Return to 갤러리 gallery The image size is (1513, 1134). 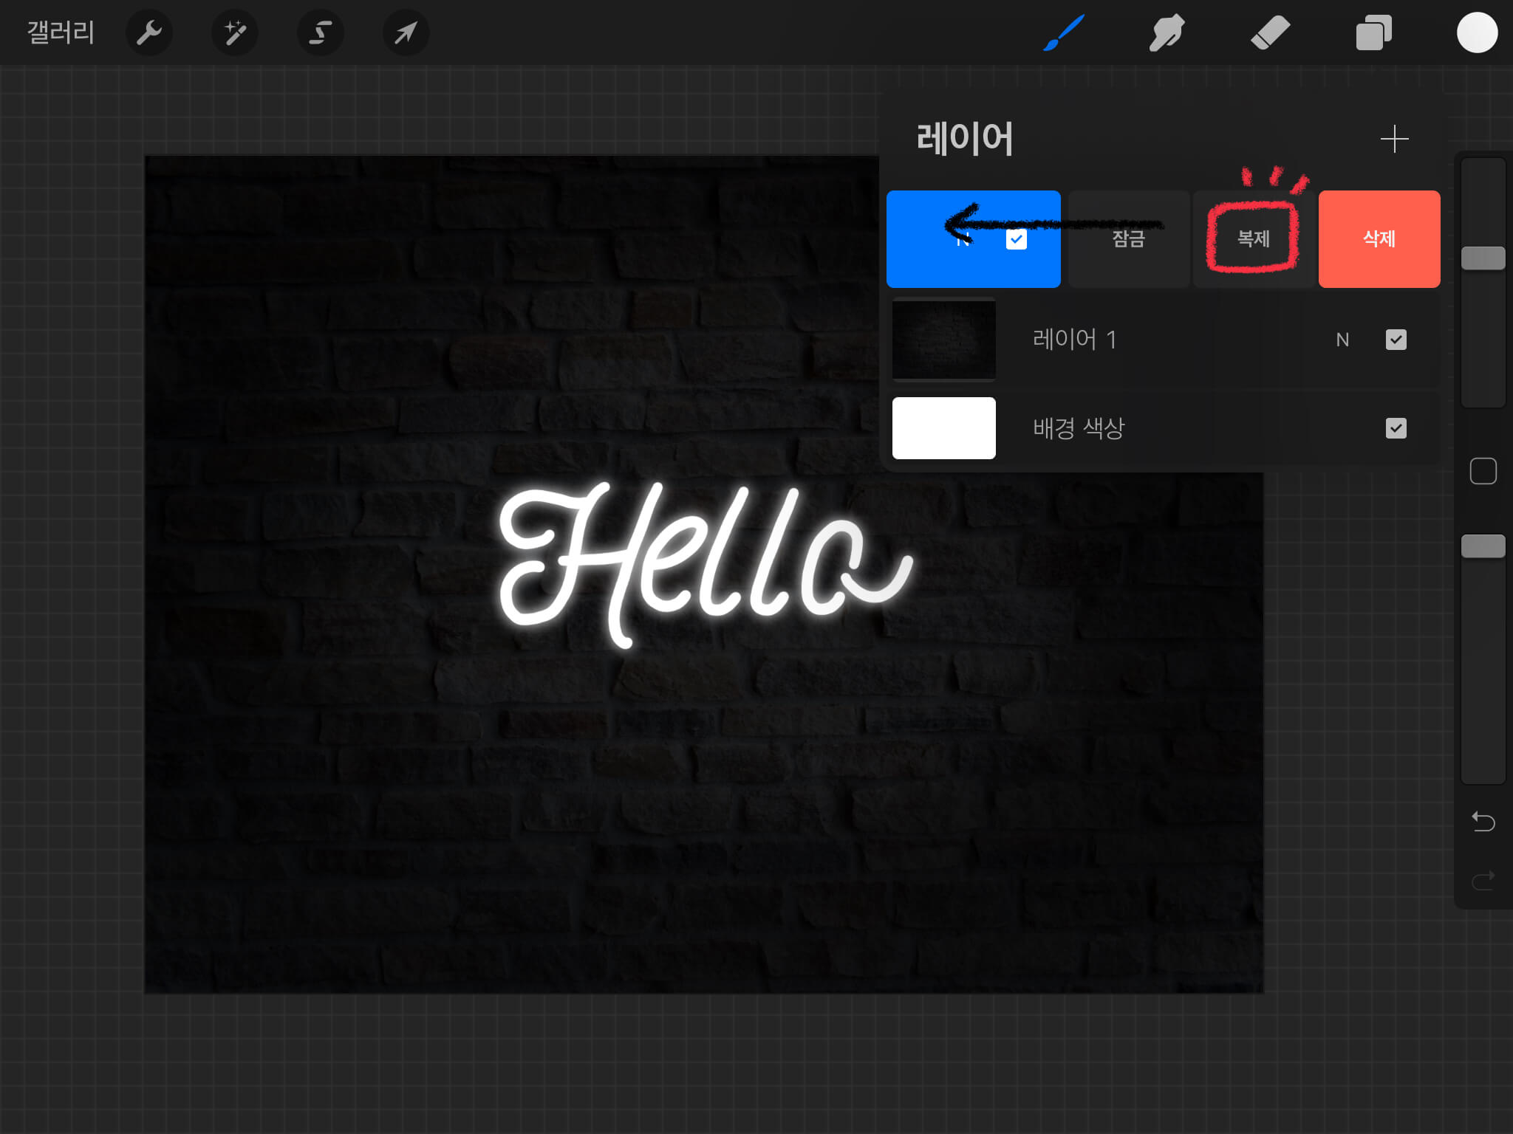click(x=61, y=32)
